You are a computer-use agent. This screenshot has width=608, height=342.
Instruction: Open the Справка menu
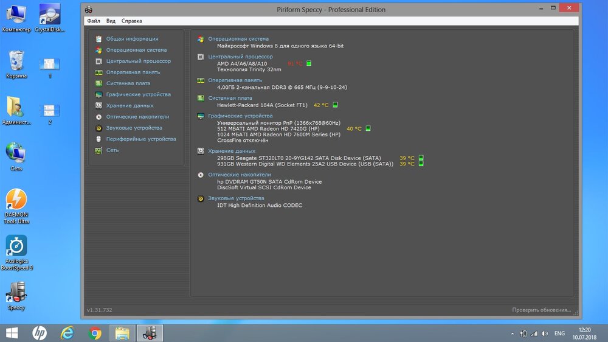(x=132, y=21)
